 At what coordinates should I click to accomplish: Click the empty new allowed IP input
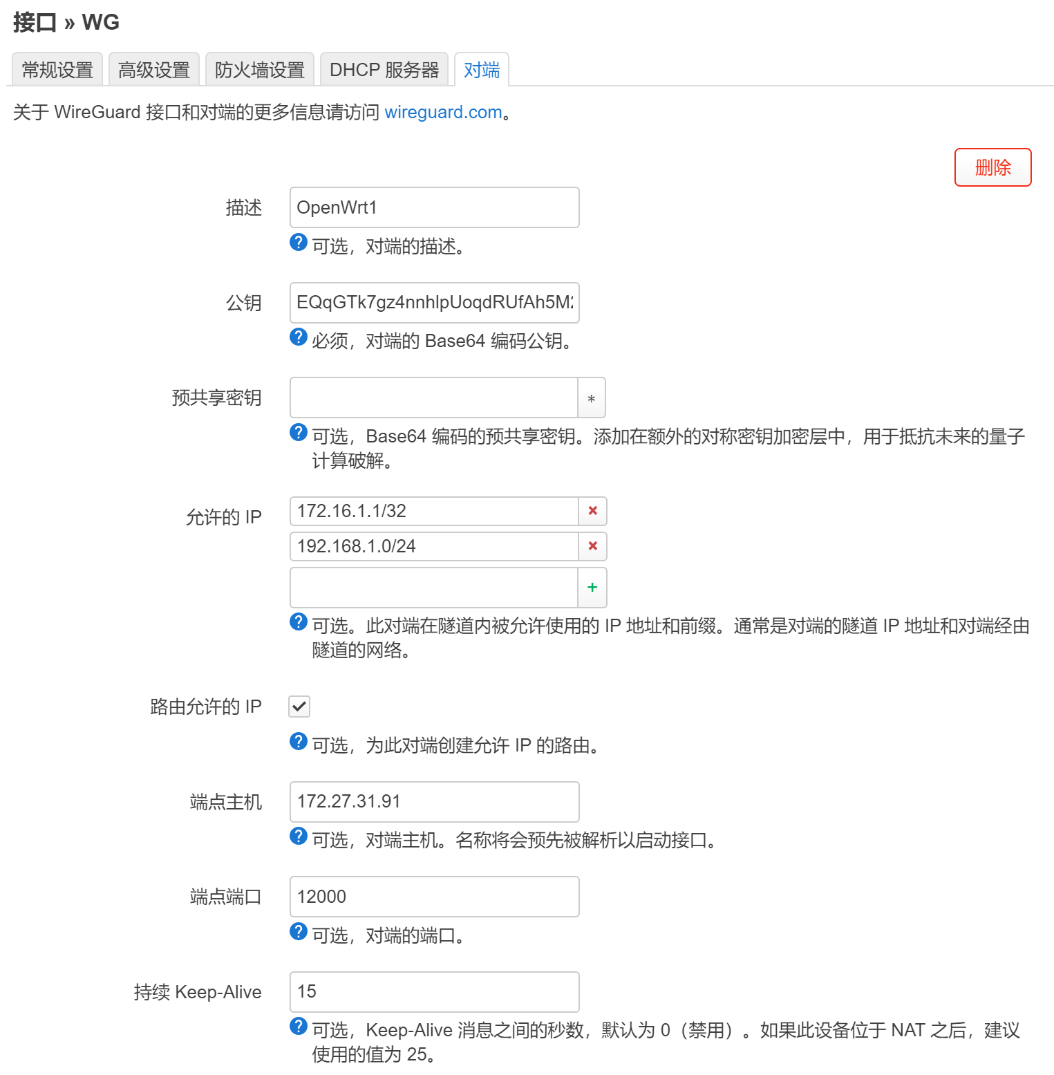tap(433, 588)
